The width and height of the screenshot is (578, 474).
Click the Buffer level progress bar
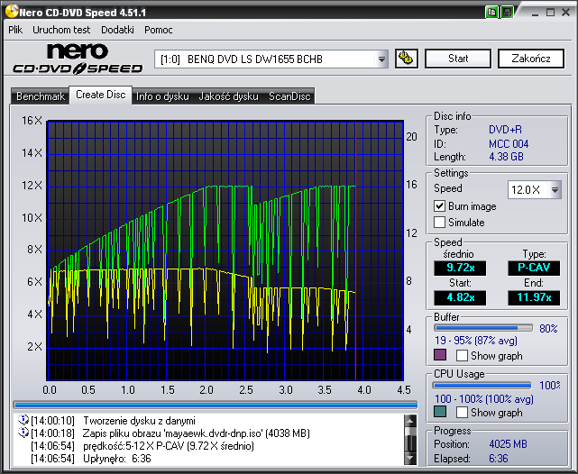tap(483, 328)
